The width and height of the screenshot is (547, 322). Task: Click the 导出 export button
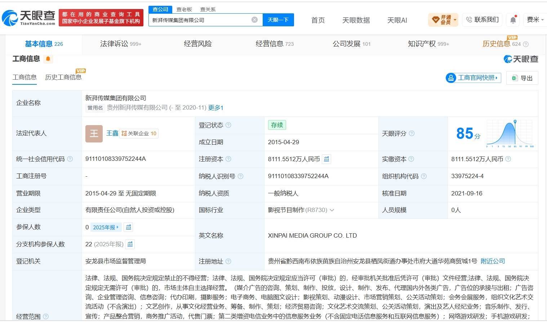point(522,78)
